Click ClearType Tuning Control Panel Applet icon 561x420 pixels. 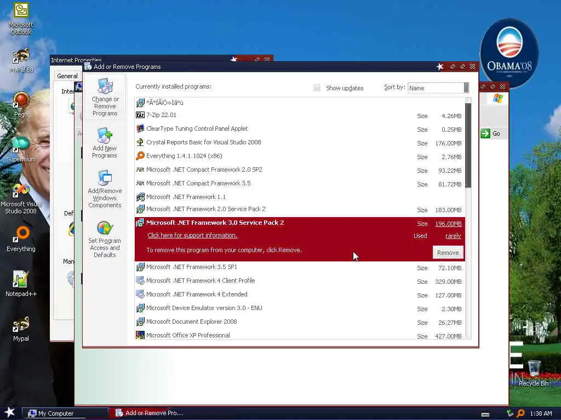(140, 129)
